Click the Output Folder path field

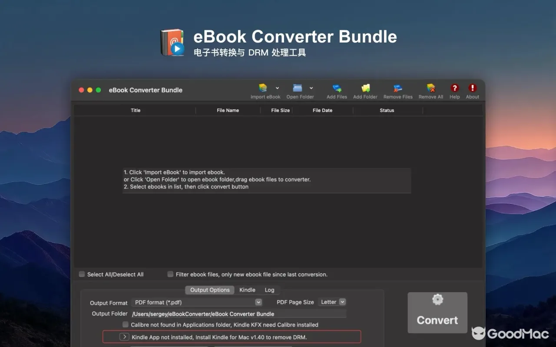pyautogui.click(x=238, y=314)
